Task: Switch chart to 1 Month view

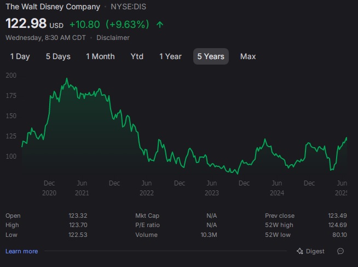Action: click(x=100, y=56)
